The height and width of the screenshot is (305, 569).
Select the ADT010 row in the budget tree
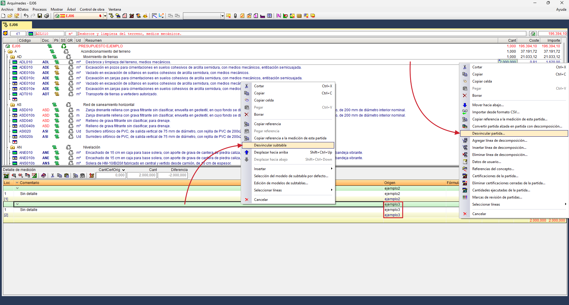(x=26, y=94)
